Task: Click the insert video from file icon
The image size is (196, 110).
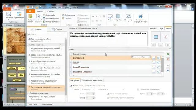Action: (156, 37)
